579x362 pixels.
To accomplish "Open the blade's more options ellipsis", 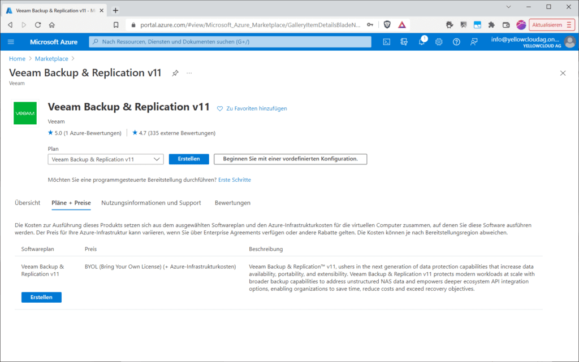I will pos(189,73).
